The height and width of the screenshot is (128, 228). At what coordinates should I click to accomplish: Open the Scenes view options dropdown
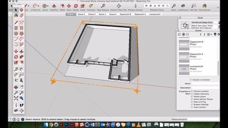pyautogui.click(x=209, y=34)
